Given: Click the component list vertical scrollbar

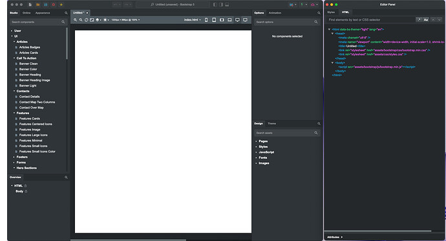Looking at the screenshot, I should pos(67,43).
